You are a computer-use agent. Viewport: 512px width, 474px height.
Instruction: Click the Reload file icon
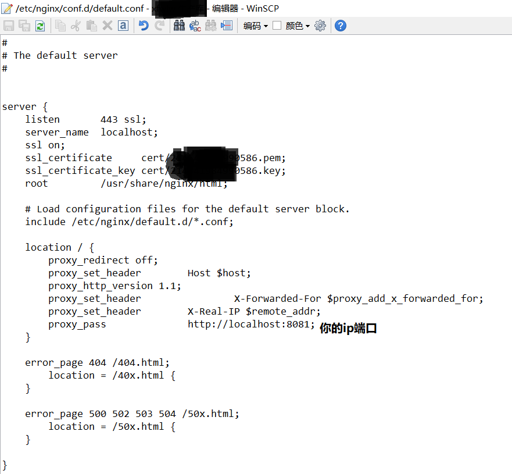(40, 26)
